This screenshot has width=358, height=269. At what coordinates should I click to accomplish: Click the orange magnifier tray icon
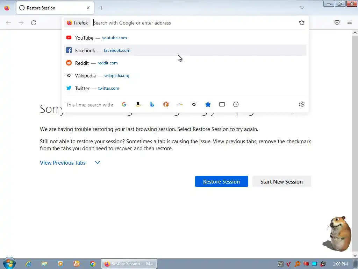297,264
